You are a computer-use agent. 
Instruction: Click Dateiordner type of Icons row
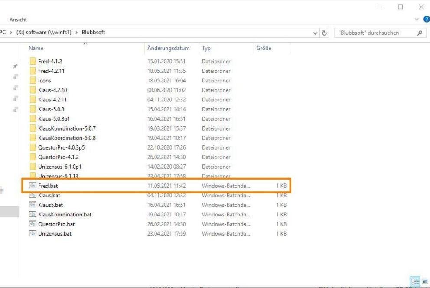[216, 81]
